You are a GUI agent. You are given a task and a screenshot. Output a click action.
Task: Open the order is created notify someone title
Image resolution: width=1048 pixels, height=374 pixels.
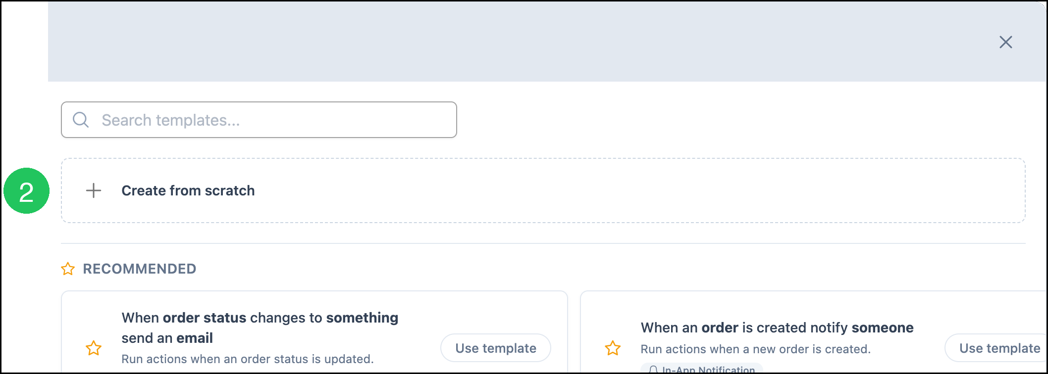tap(777, 327)
